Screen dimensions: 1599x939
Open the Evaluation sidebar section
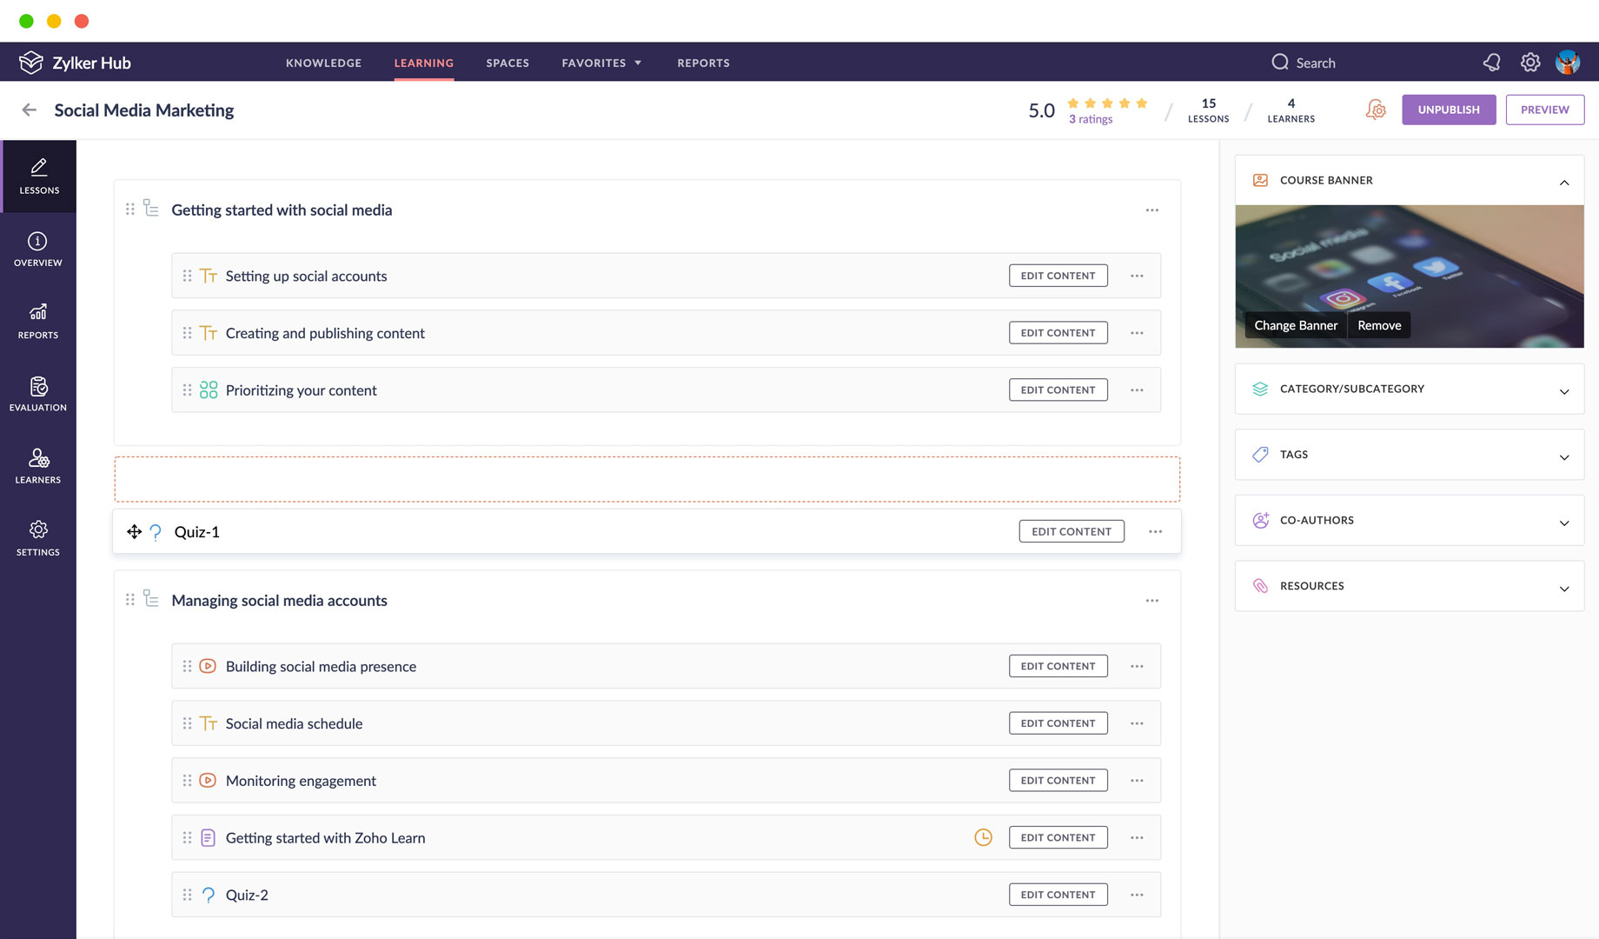(37, 393)
